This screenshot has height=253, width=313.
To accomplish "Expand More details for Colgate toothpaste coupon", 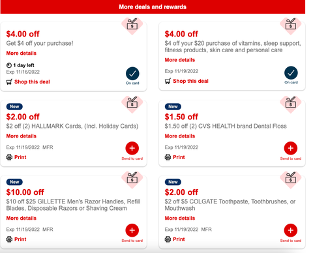I will [x=180, y=218].
